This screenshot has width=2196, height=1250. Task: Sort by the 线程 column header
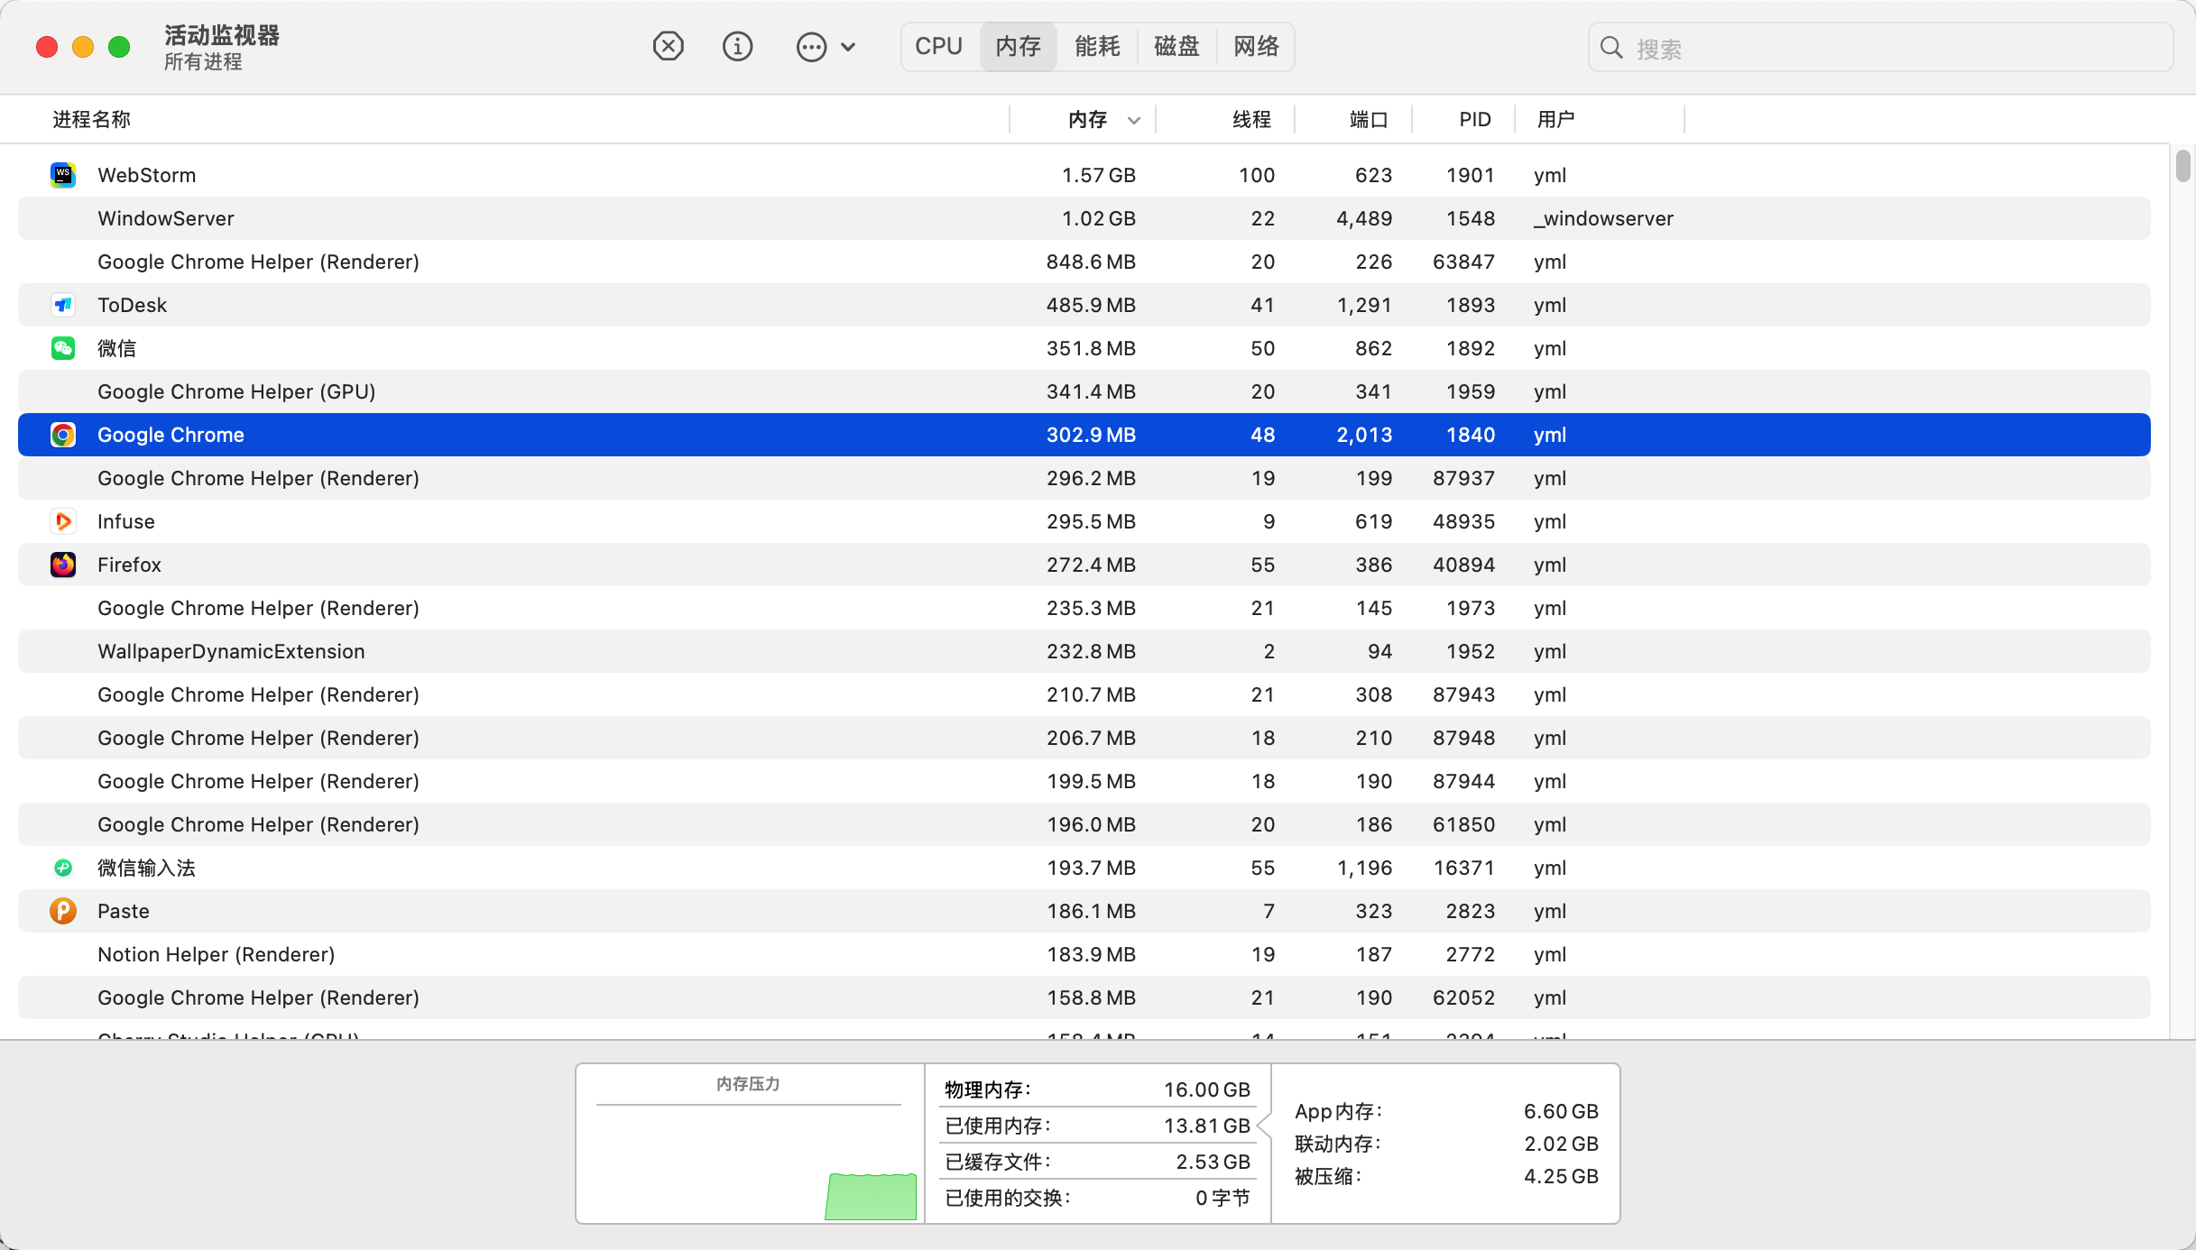1252,119
